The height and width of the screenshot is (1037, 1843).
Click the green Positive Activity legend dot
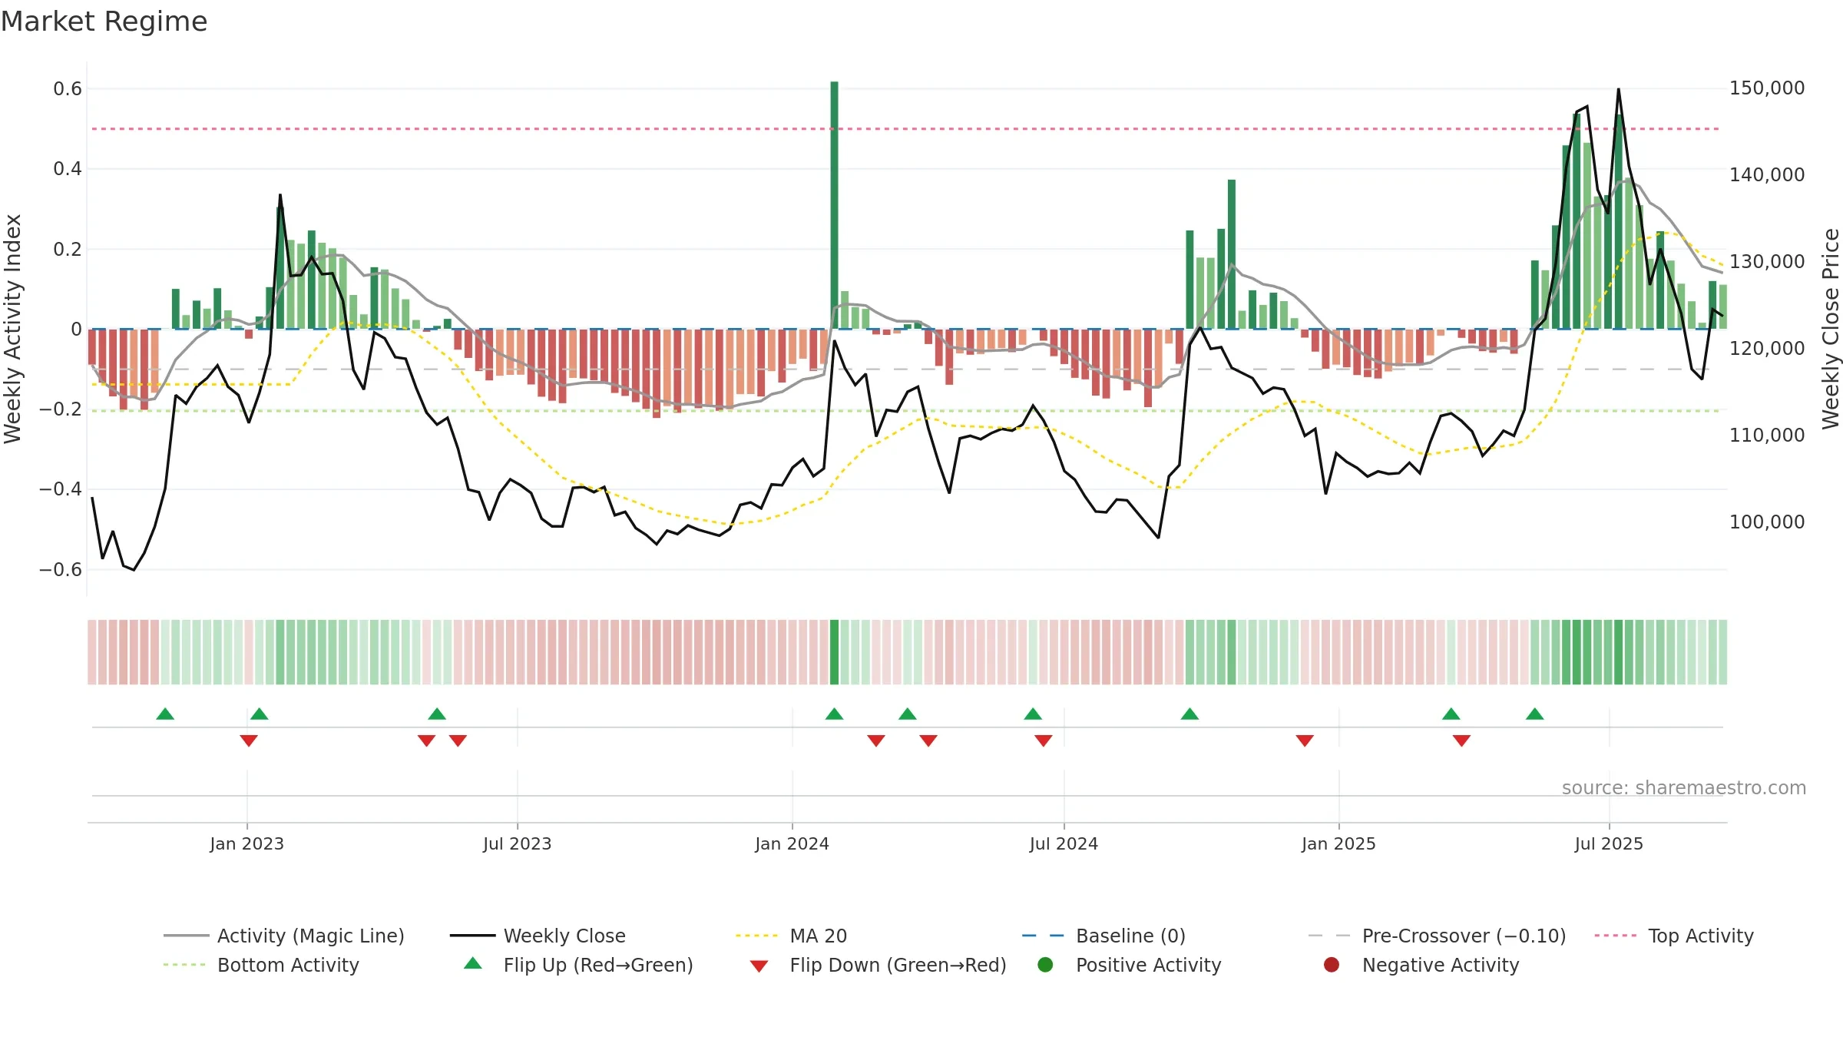pos(1045,965)
